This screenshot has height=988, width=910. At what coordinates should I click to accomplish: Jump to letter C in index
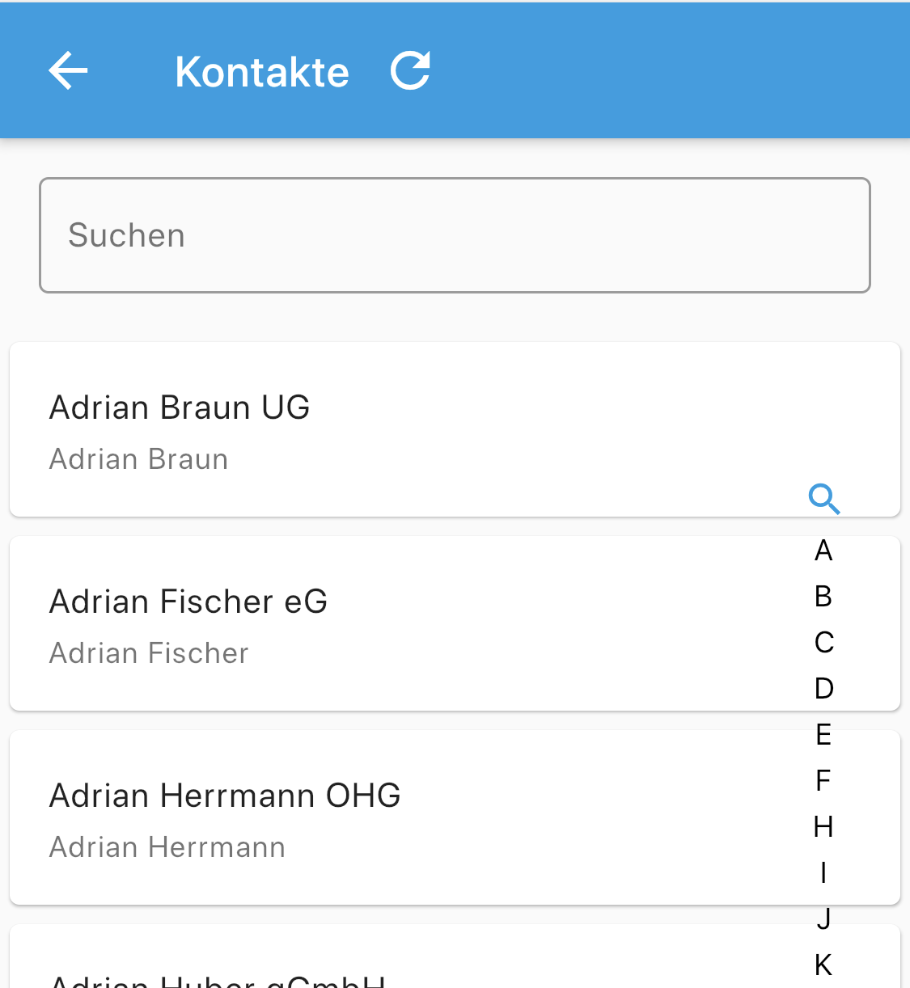click(823, 643)
